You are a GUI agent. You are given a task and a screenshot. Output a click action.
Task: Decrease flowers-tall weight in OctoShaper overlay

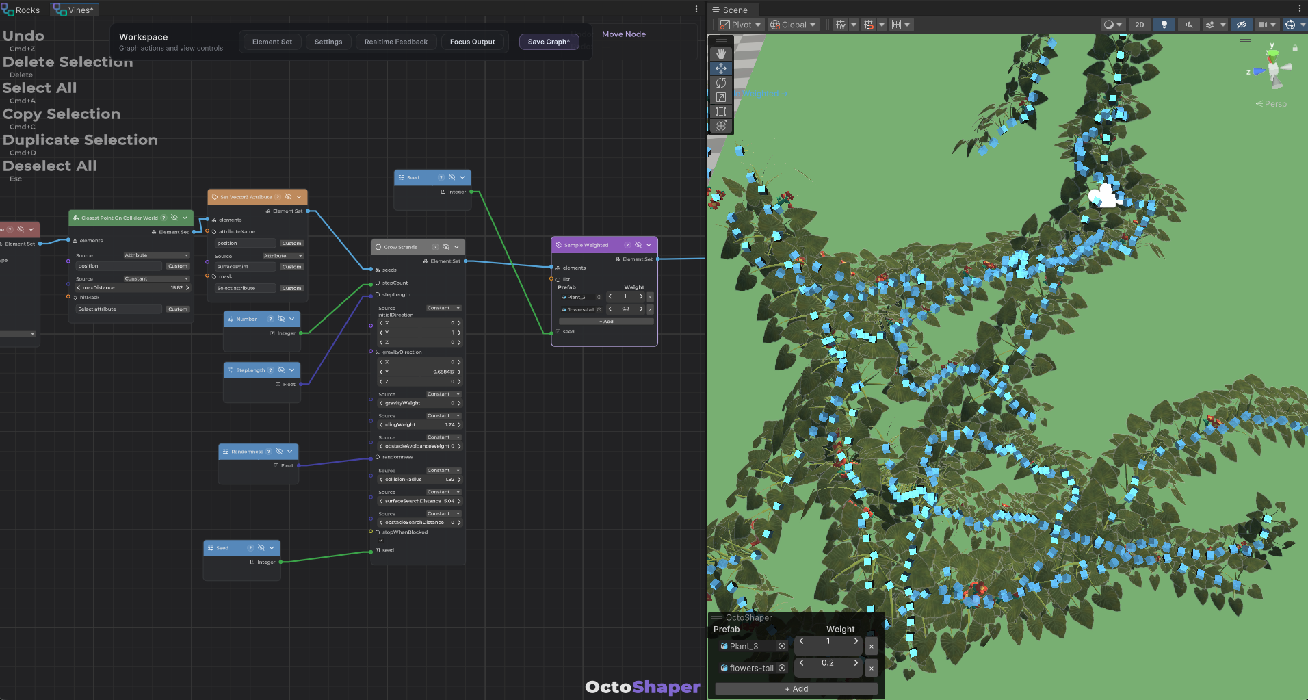point(802,663)
